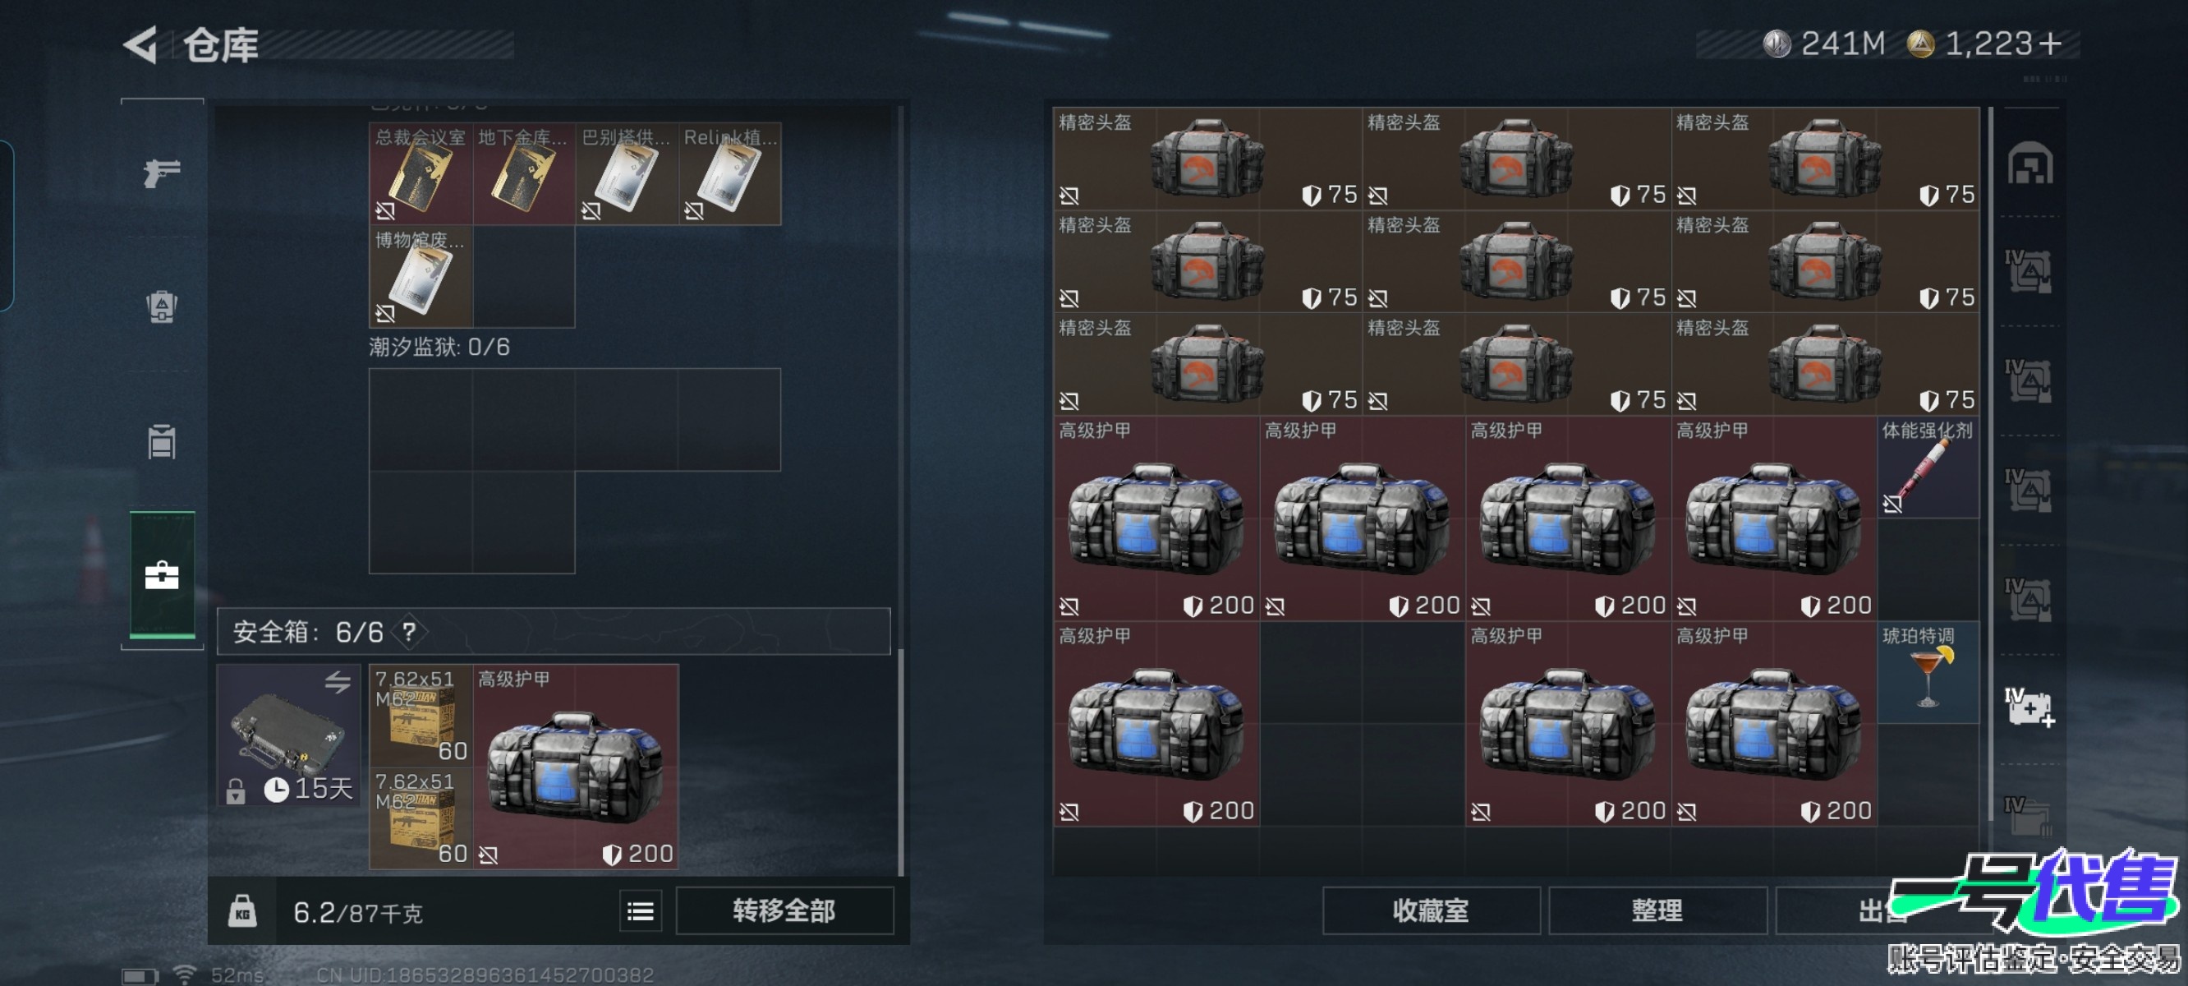This screenshot has height=986, width=2188.
Task: Open the main stash home icon on right
Action: 2029,164
